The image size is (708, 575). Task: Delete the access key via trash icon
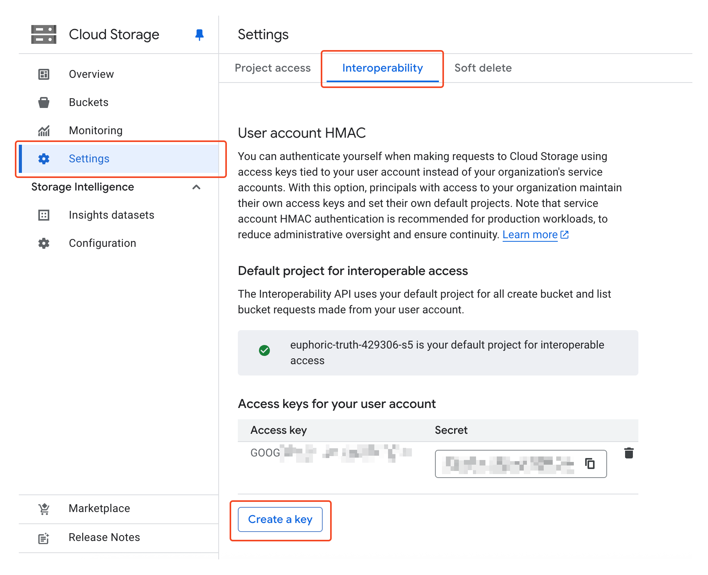point(629,453)
